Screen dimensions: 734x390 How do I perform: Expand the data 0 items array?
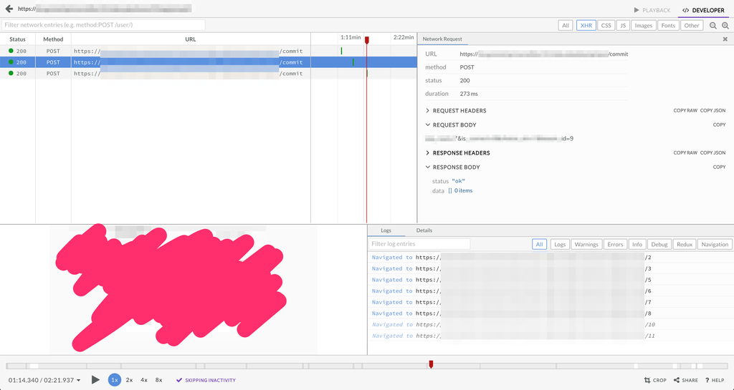click(x=460, y=190)
